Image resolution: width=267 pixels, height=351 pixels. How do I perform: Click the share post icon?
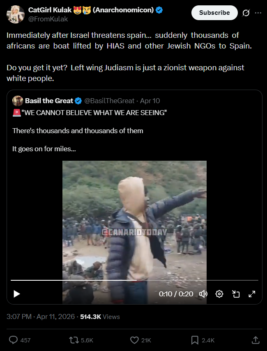pos(255,340)
